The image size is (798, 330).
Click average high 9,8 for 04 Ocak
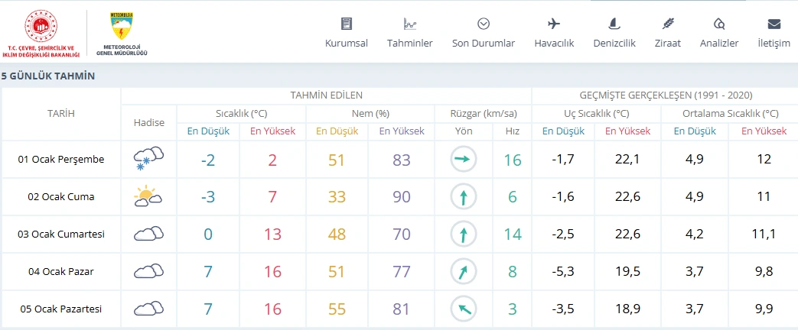[764, 271]
